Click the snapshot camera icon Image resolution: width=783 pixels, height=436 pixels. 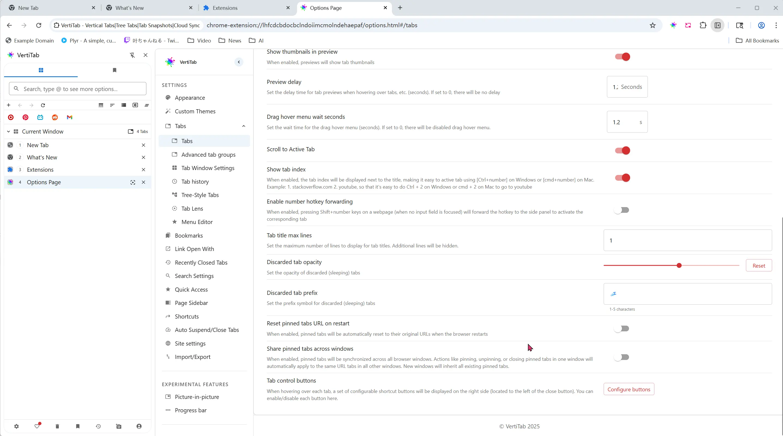(x=119, y=426)
